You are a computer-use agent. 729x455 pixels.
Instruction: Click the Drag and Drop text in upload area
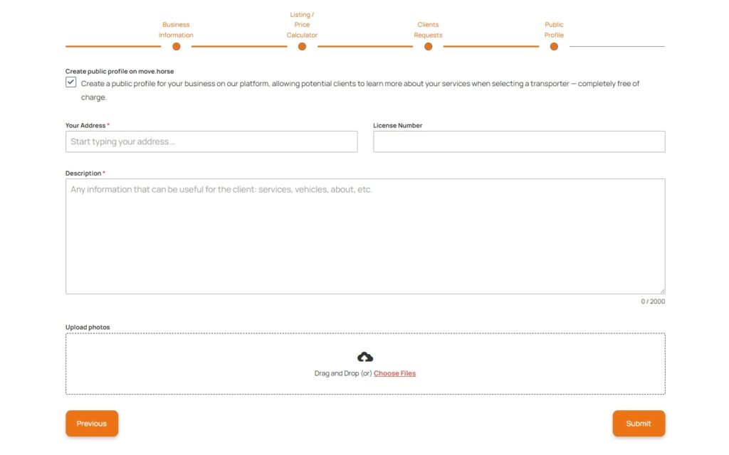point(342,373)
